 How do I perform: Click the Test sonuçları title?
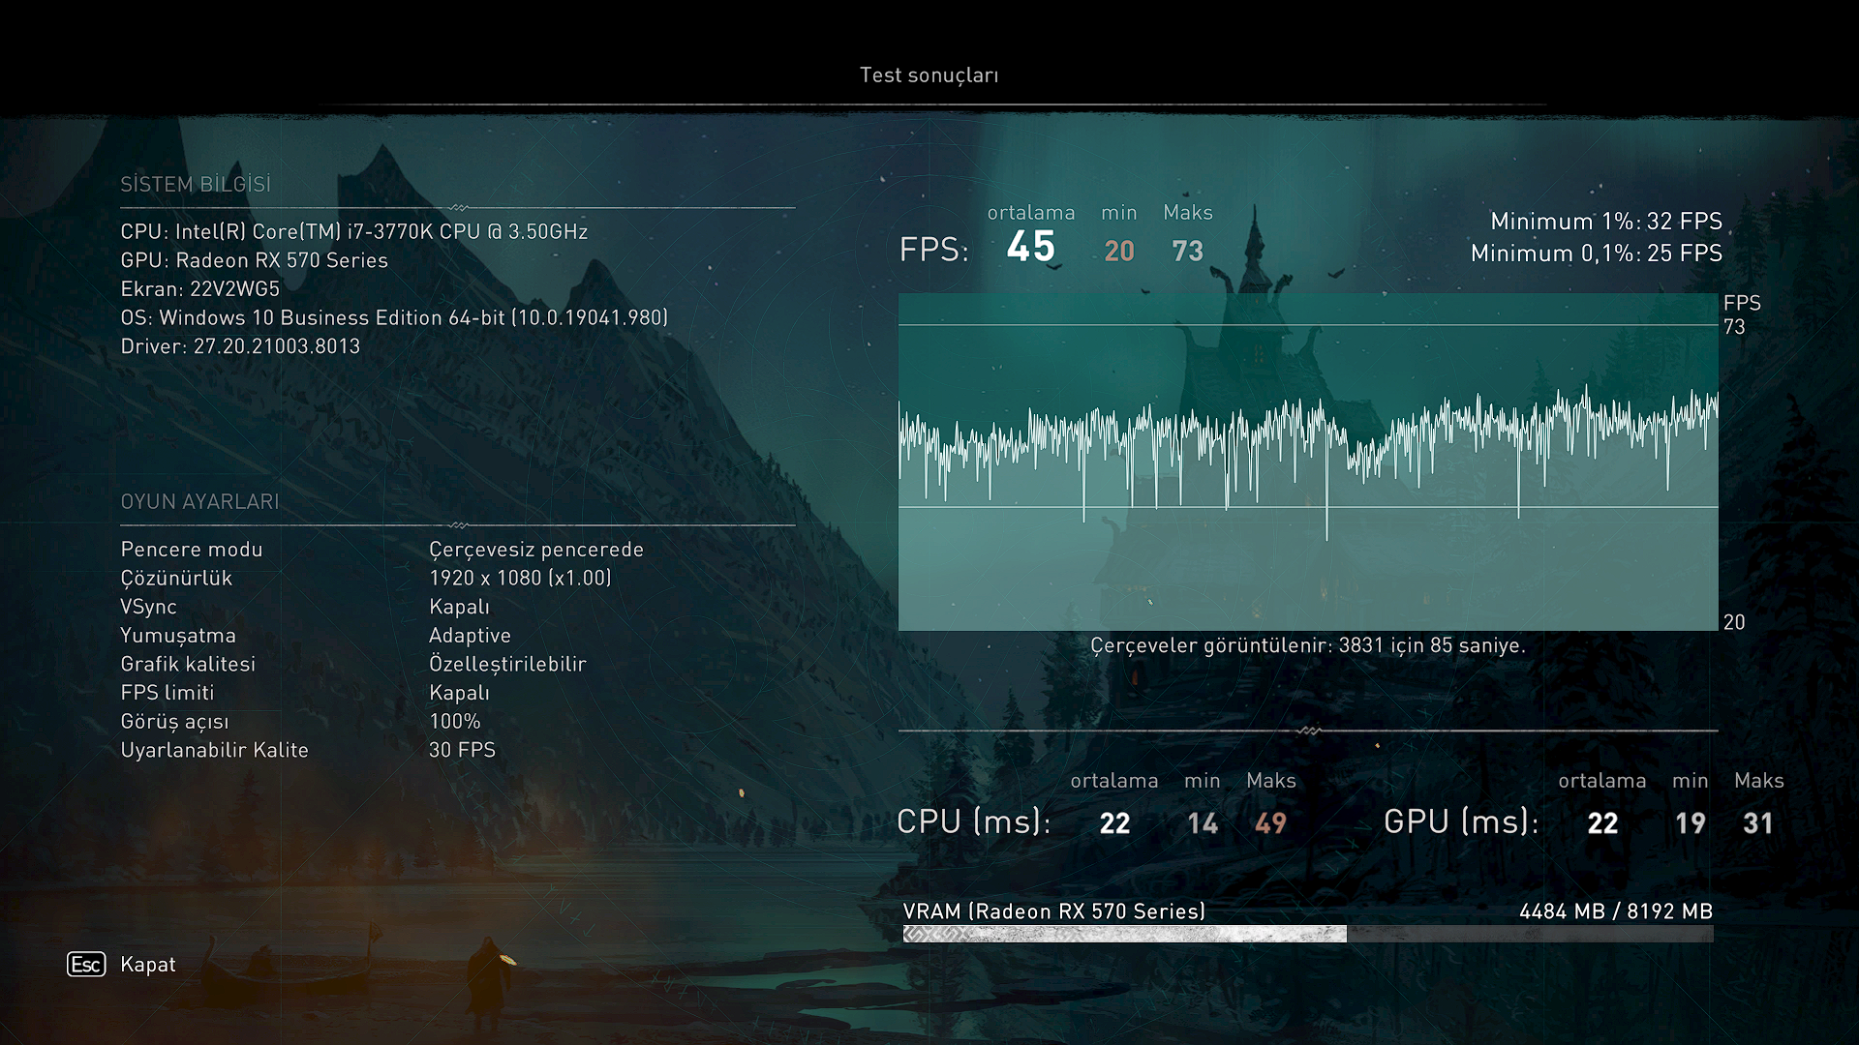click(x=929, y=75)
